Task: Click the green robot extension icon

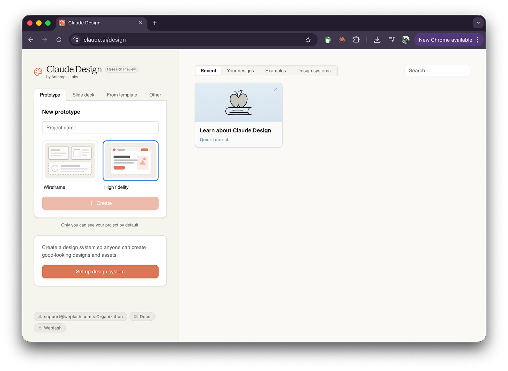Action: point(328,40)
